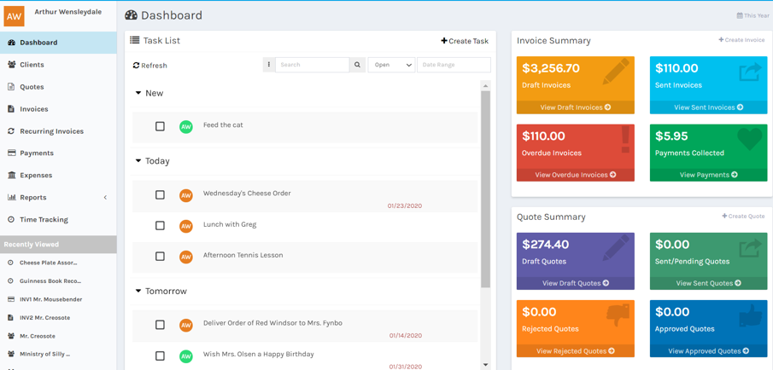
Task: Click the task list vertical scrollbar
Action: point(485,188)
